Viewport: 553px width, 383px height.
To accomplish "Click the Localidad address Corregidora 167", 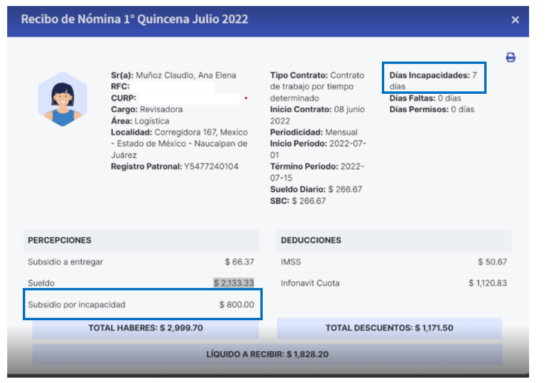I will click(180, 143).
